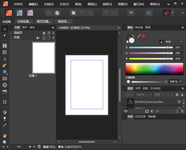186x150 pixels.
Task: Open the layer blend mode dropdown 正常
Action: tap(163, 95)
